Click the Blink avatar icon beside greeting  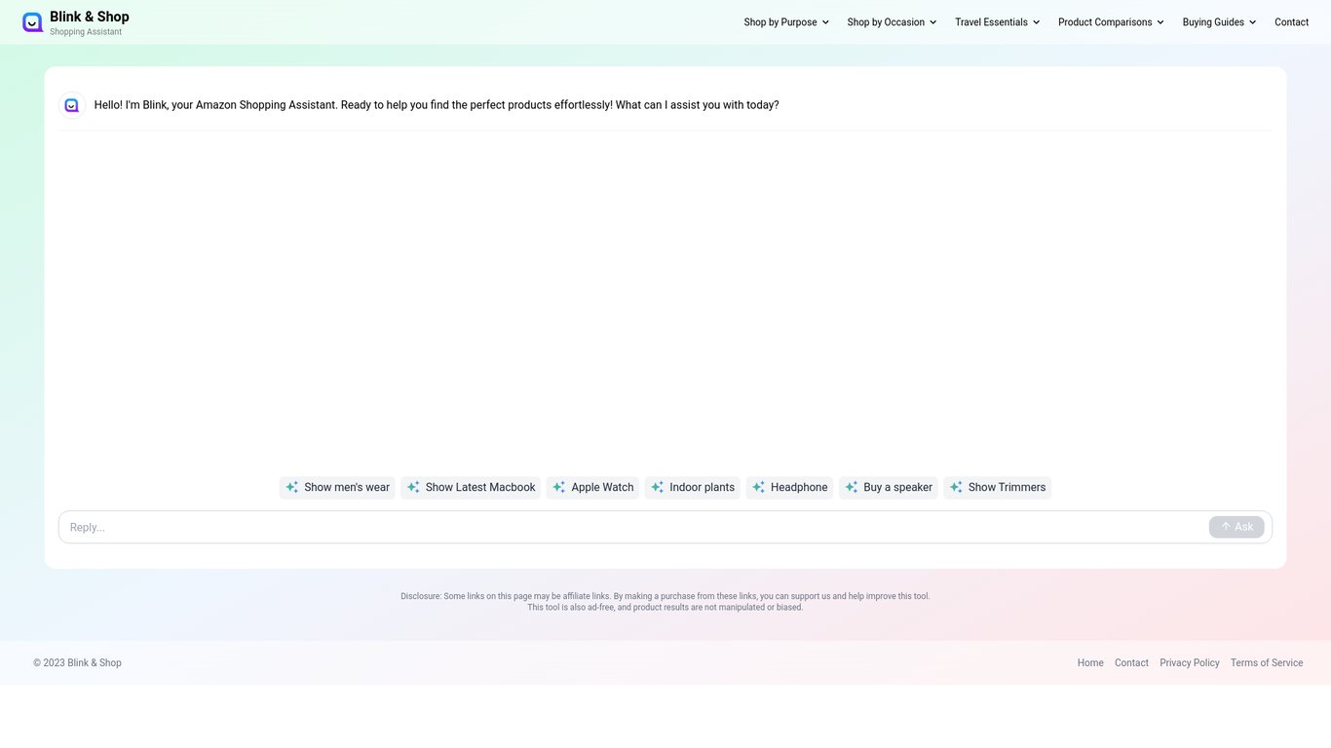pos(72,105)
